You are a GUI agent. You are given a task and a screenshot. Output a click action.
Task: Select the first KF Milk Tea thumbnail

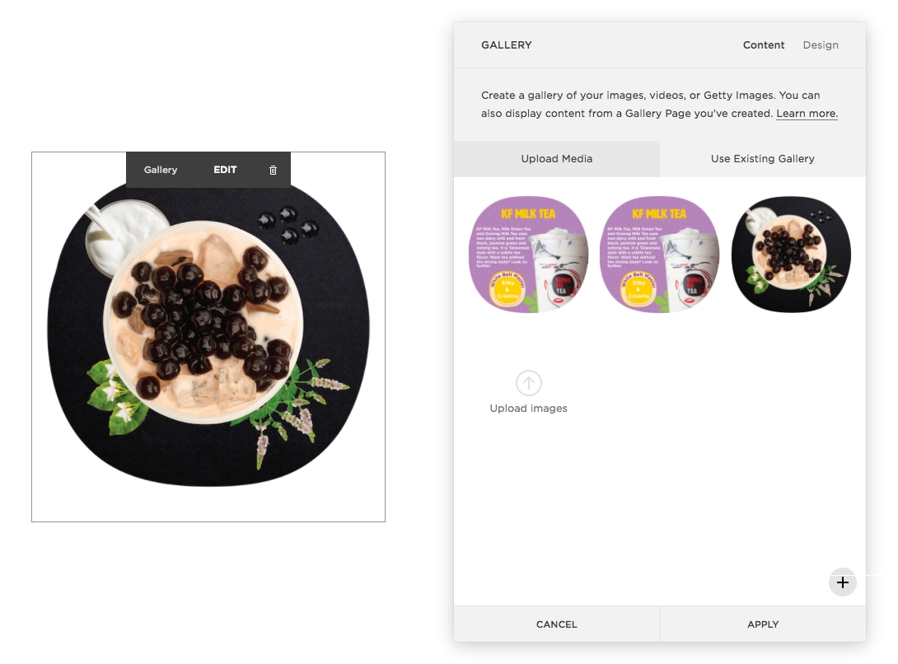coord(529,255)
